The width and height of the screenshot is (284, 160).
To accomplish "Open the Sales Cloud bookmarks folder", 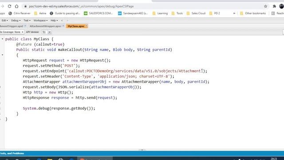I will [196, 13].
